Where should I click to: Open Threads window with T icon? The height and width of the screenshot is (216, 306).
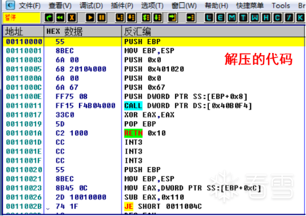point(243,17)
